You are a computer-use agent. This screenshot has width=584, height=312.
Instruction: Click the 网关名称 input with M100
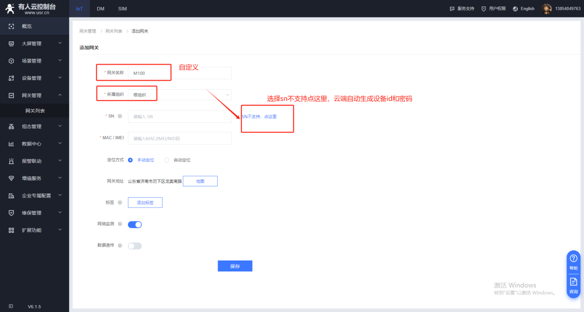click(180, 73)
